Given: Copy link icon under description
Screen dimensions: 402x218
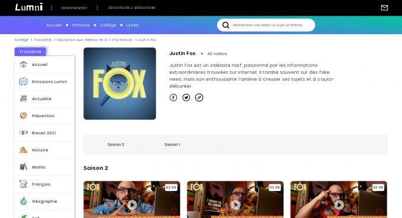Looking at the screenshot, I should (x=199, y=97).
